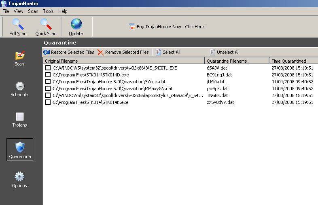Click the path ending in STK014K.exe

pos(91,102)
